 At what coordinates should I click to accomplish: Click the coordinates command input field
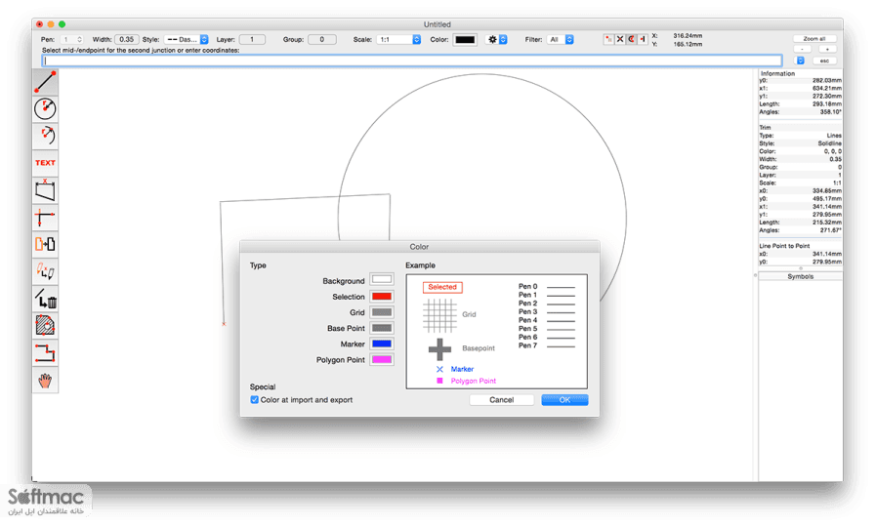(412, 61)
